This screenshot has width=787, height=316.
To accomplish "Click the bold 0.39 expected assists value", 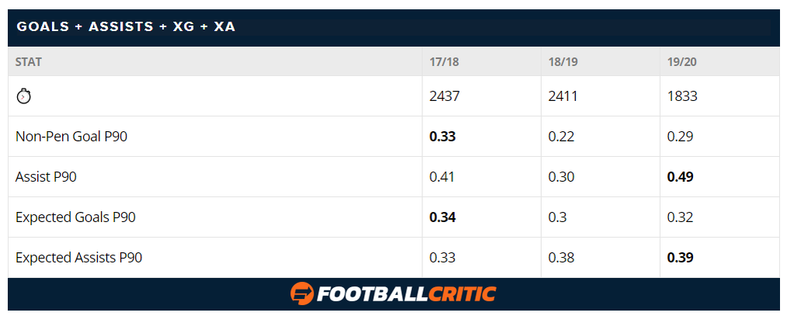I will click(x=680, y=258).
